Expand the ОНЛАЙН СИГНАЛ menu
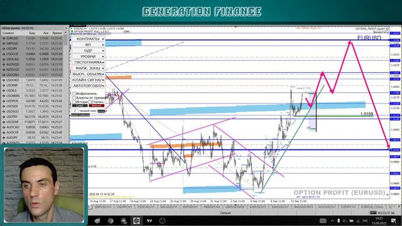402x226 pixels. [x=88, y=80]
